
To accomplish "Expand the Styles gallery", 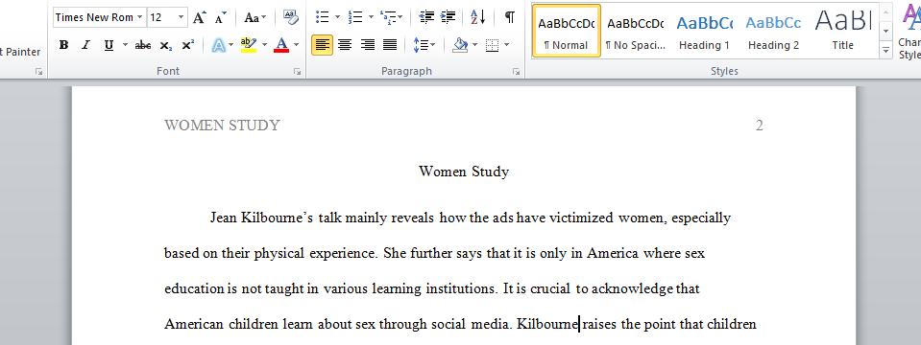I will pyautogui.click(x=885, y=51).
